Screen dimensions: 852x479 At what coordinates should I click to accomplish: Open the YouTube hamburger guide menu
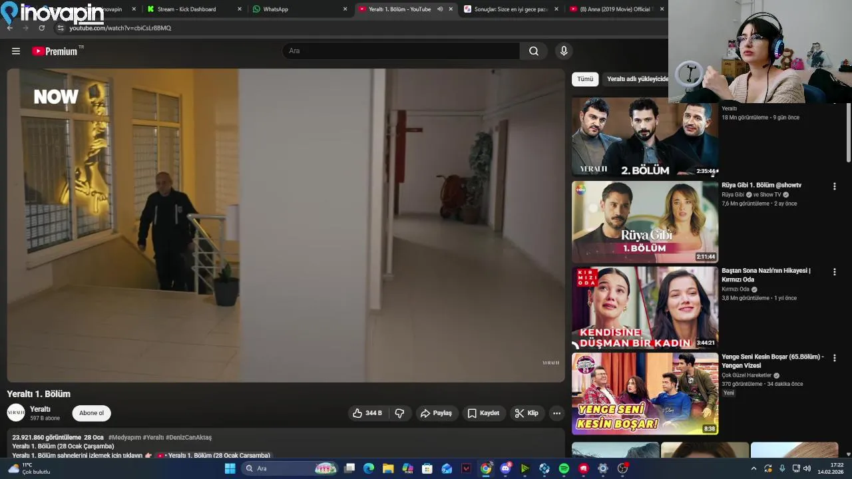[x=16, y=51]
